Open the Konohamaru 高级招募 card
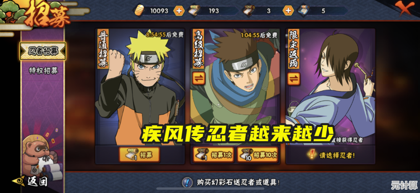This screenshot has height=193, width=420. coord(235,87)
